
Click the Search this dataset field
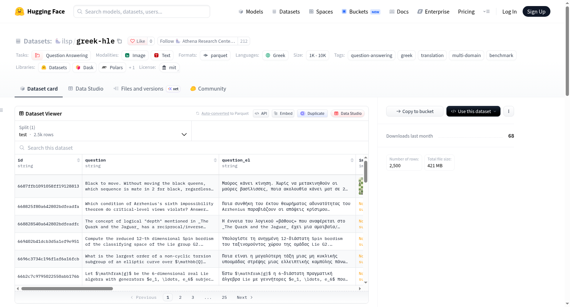coord(192,148)
